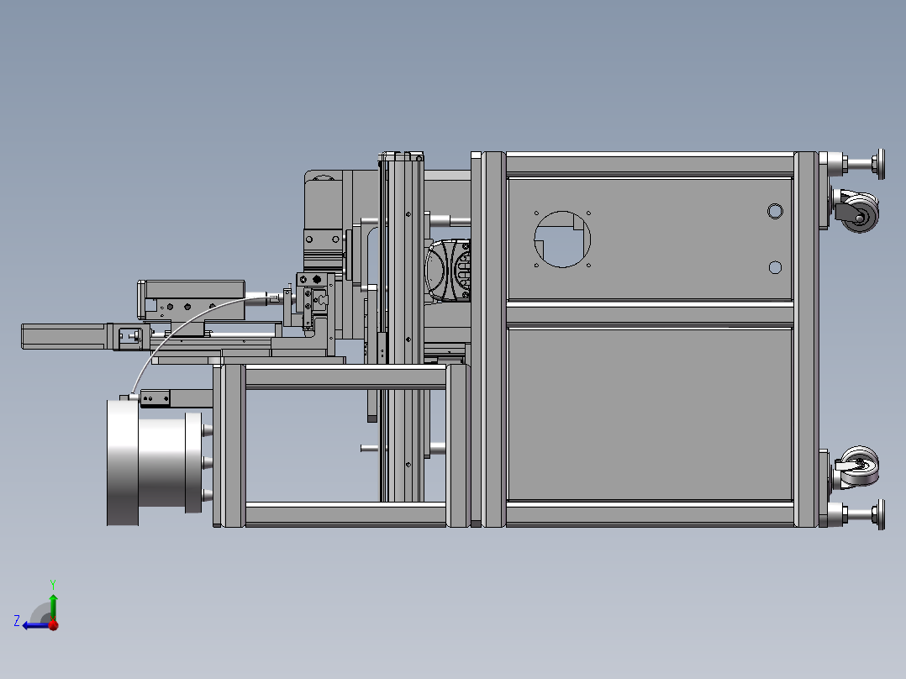The width and height of the screenshot is (906, 679).
Task: Select the upper caster wheel on the frame
Action: [859, 212]
